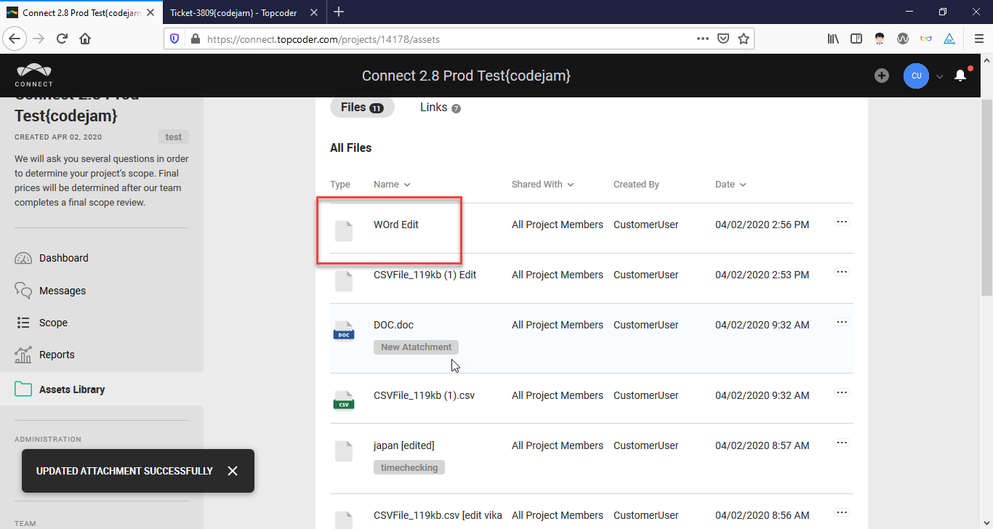Click the All Files heading
The width and height of the screenshot is (993, 529).
pos(350,148)
